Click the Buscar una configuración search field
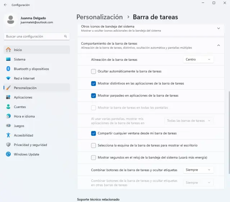Image resolution: width=230 pixels, height=202 pixels. 34,36
